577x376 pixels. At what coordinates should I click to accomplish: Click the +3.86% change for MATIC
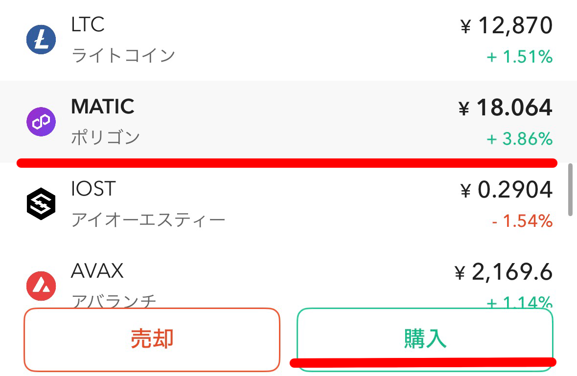520,139
